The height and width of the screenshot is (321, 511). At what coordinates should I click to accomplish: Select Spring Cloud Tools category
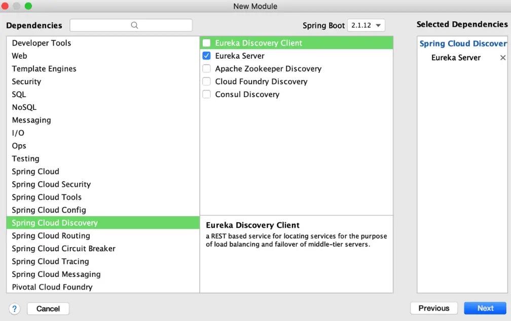pos(103,197)
